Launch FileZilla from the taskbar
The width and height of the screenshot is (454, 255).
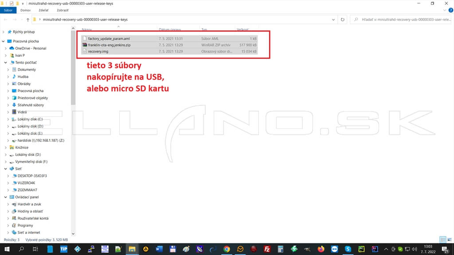click(267, 249)
